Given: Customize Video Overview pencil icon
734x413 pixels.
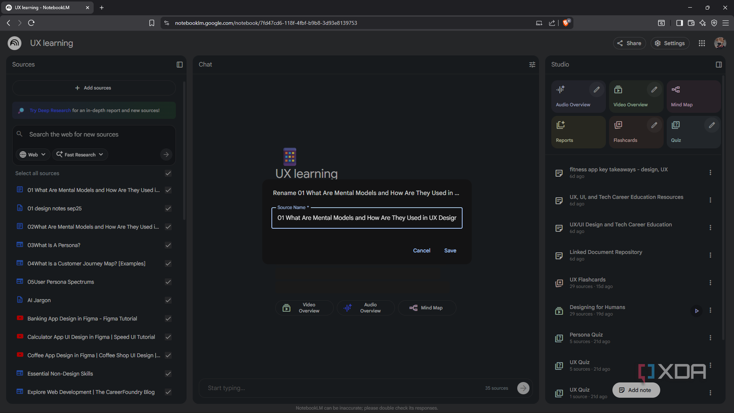Looking at the screenshot, I should point(654,89).
